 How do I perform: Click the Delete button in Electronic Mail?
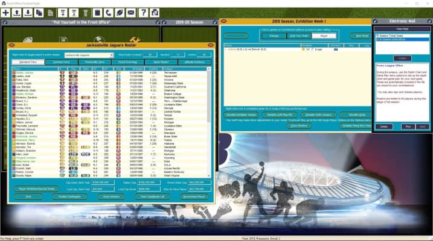[x=383, y=127]
